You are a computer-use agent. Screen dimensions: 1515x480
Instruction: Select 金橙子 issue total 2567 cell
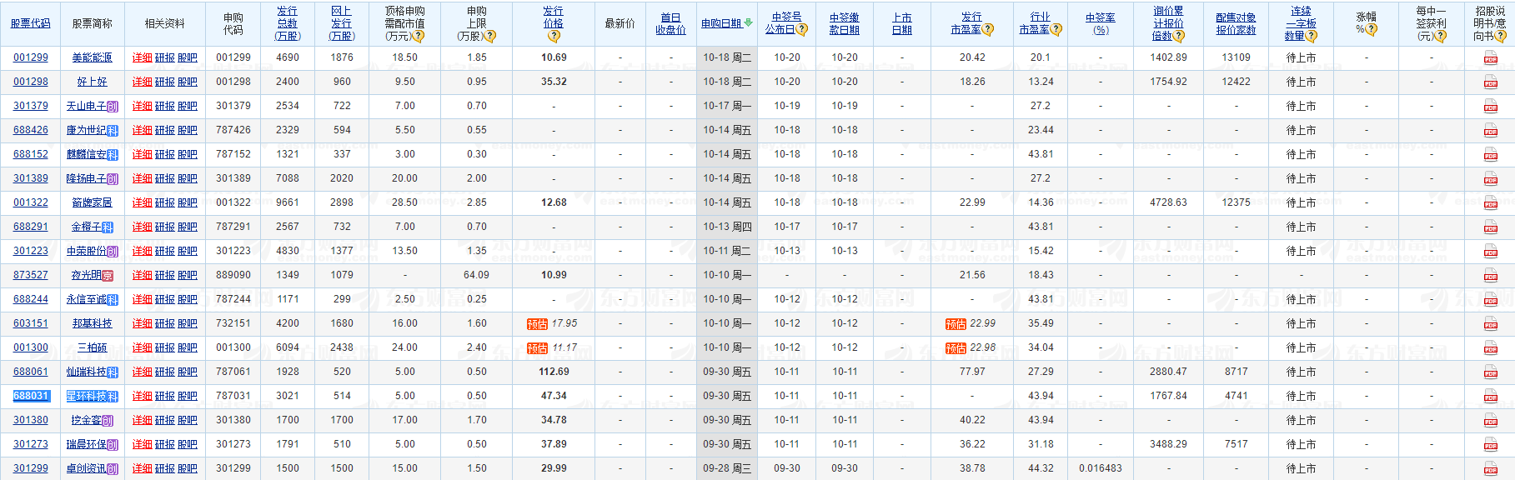(x=288, y=227)
